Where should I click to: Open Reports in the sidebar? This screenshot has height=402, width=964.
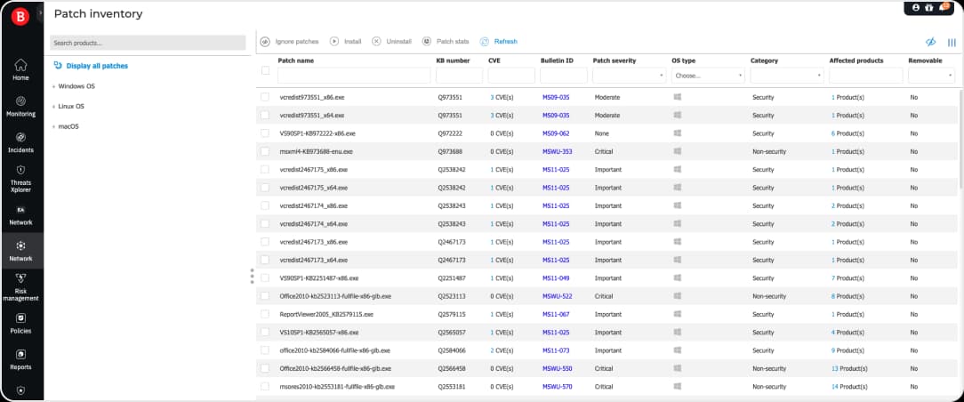(x=21, y=359)
